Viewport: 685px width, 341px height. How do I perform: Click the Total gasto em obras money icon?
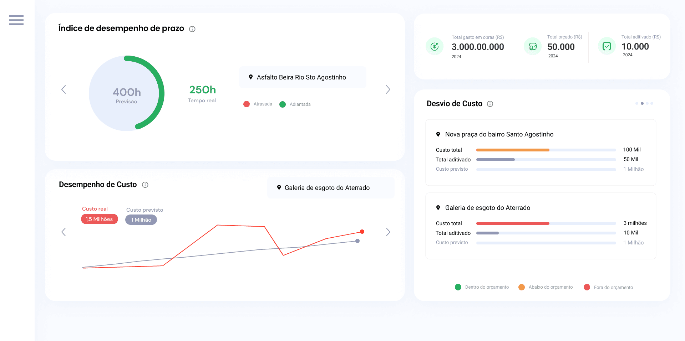point(435,46)
